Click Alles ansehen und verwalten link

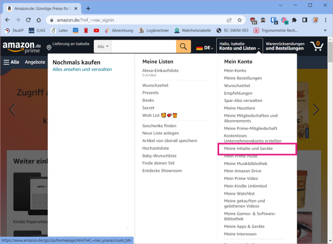pyautogui.click(x=82, y=69)
